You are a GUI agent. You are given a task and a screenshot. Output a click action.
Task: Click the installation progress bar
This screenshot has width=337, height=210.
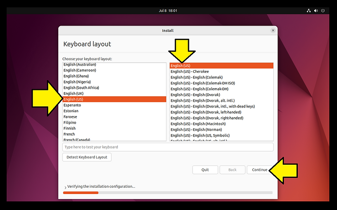pos(168,193)
